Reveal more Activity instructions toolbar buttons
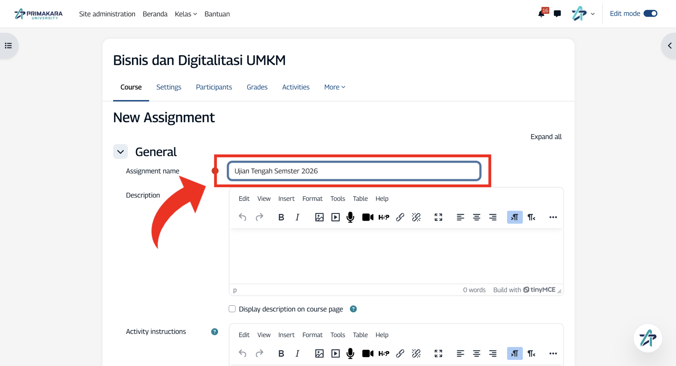Viewport: 676px width, 366px height. click(x=553, y=353)
